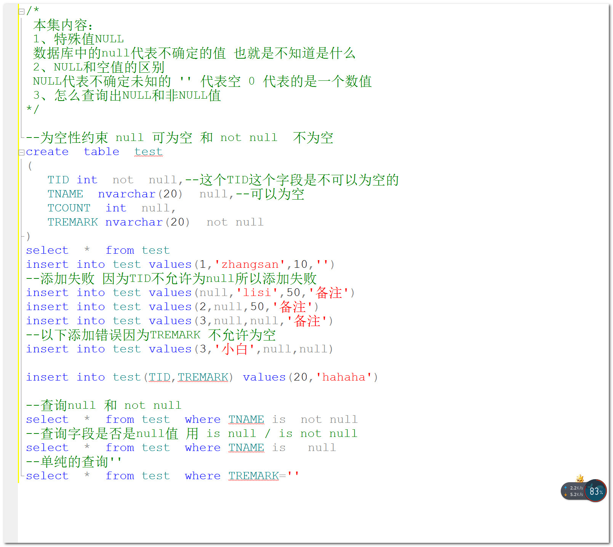Click the insert line 'values(3,null,null'
The height and width of the screenshot is (547, 613).
(x=179, y=321)
